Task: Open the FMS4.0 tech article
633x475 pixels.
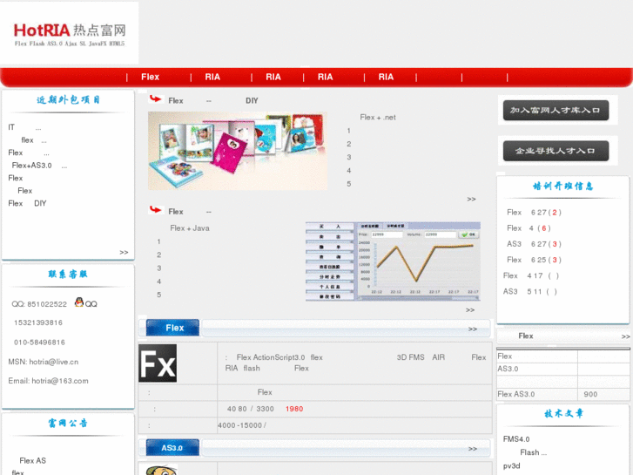Action: pos(516,439)
